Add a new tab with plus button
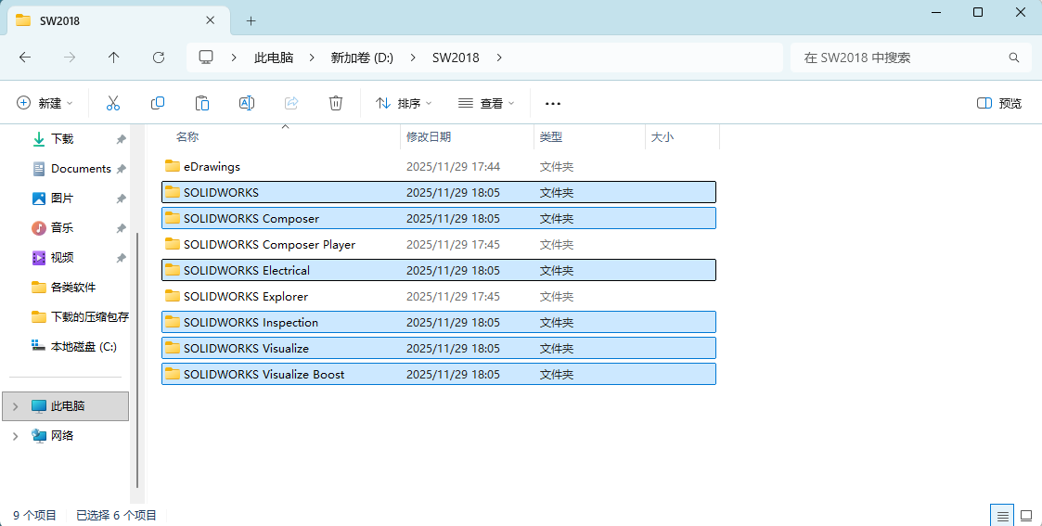The height and width of the screenshot is (526, 1042). pos(251,20)
